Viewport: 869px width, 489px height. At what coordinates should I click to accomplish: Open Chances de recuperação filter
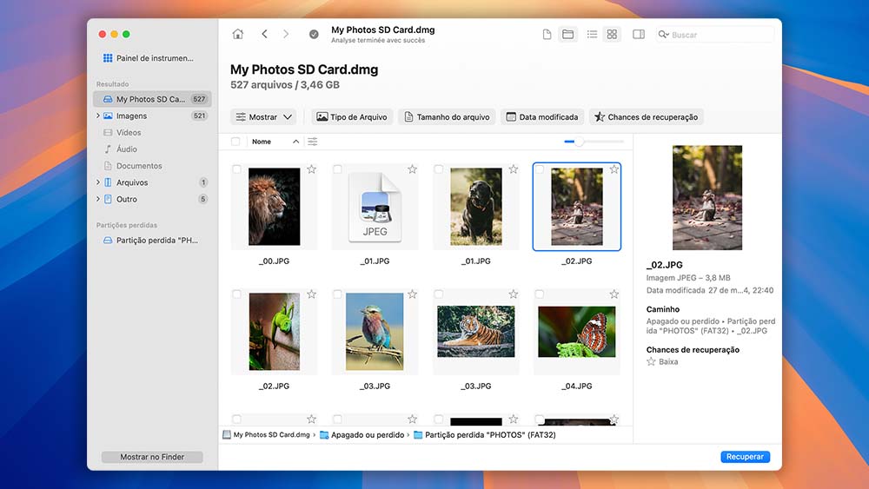click(647, 117)
